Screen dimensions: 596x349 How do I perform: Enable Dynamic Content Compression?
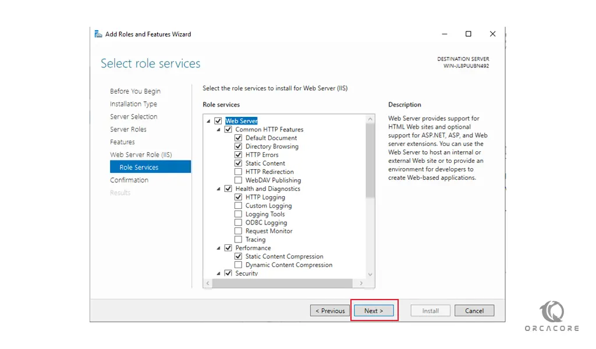(x=238, y=265)
